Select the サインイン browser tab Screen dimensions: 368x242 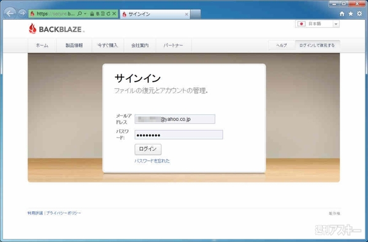click(x=155, y=14)
